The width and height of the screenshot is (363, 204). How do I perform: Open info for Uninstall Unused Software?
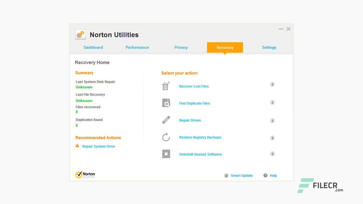(272, 154)
